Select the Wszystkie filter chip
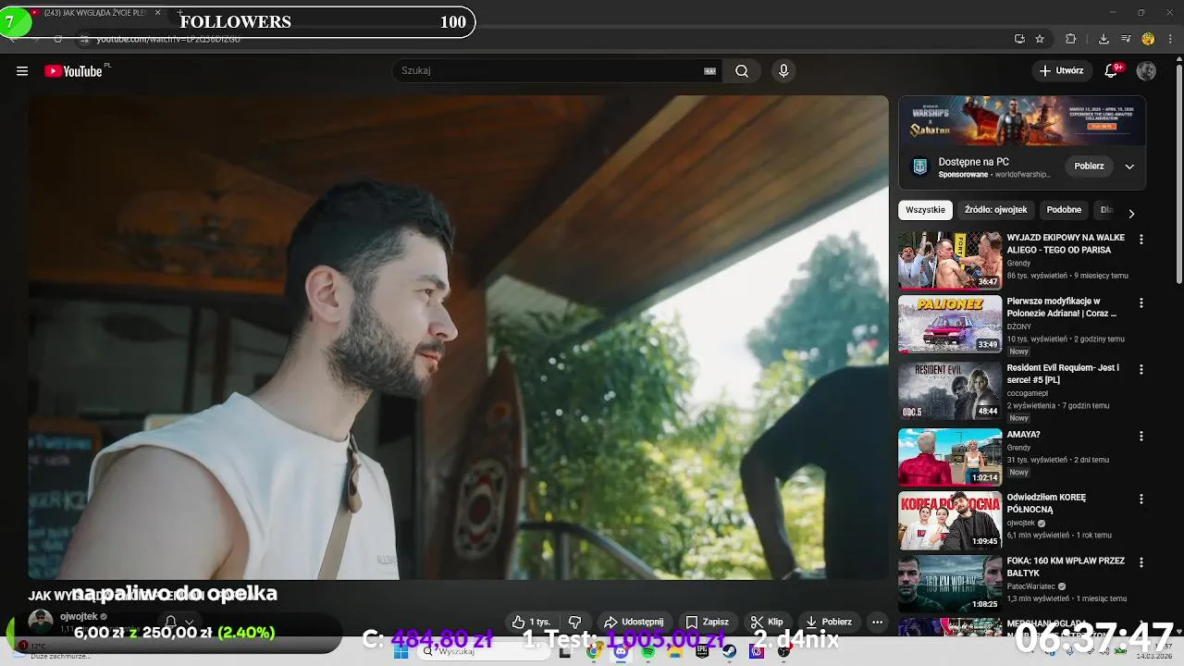The width and height of the screenshot is (1184, 666). (925, 210)
